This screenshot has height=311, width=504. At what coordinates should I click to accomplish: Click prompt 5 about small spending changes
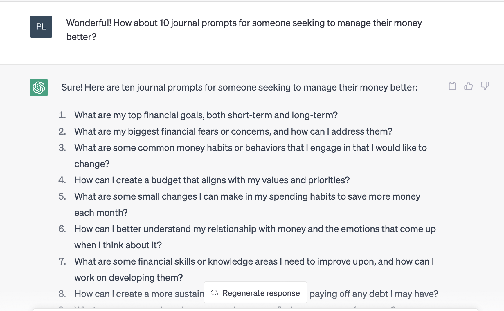point(247,205)
